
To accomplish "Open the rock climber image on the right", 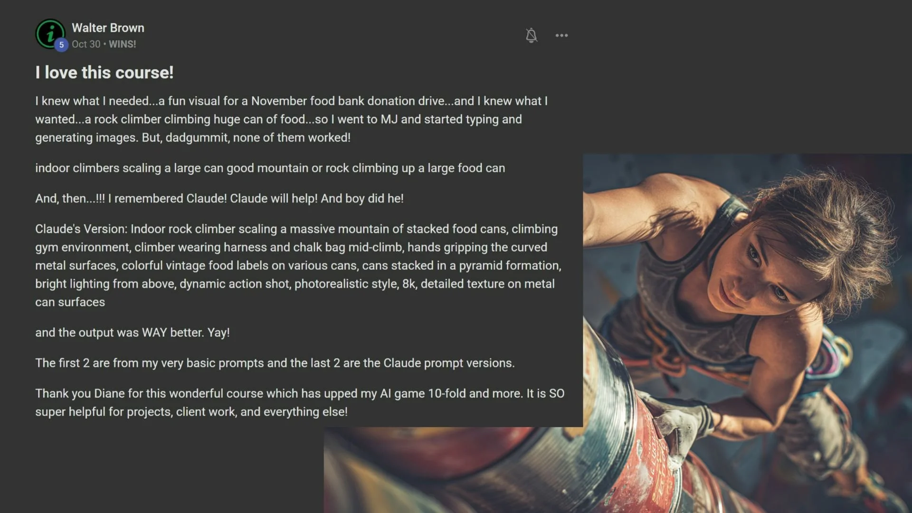I will coord(747,332).
